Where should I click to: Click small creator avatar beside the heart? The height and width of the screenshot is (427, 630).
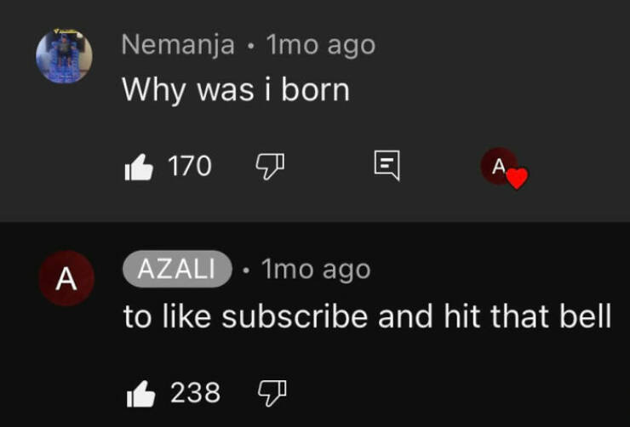[x=498, y=166]
